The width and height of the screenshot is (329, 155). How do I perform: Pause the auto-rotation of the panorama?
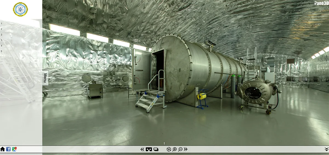click(x=169, y=149)
